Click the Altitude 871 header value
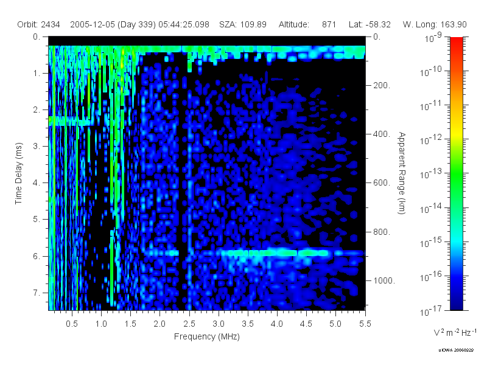487x365 pixels. click(307, 24)
